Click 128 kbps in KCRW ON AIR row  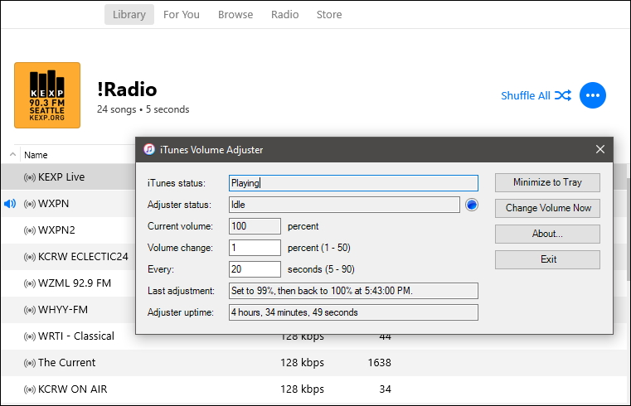(302, 389)
